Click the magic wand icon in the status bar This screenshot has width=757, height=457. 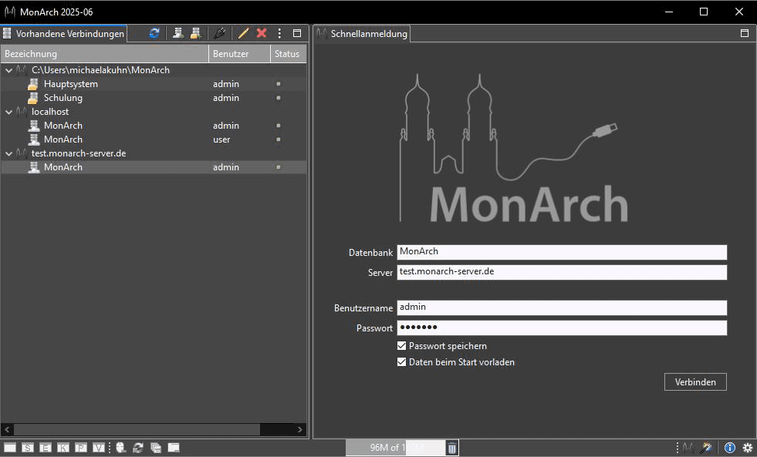(x=706, y=448)
